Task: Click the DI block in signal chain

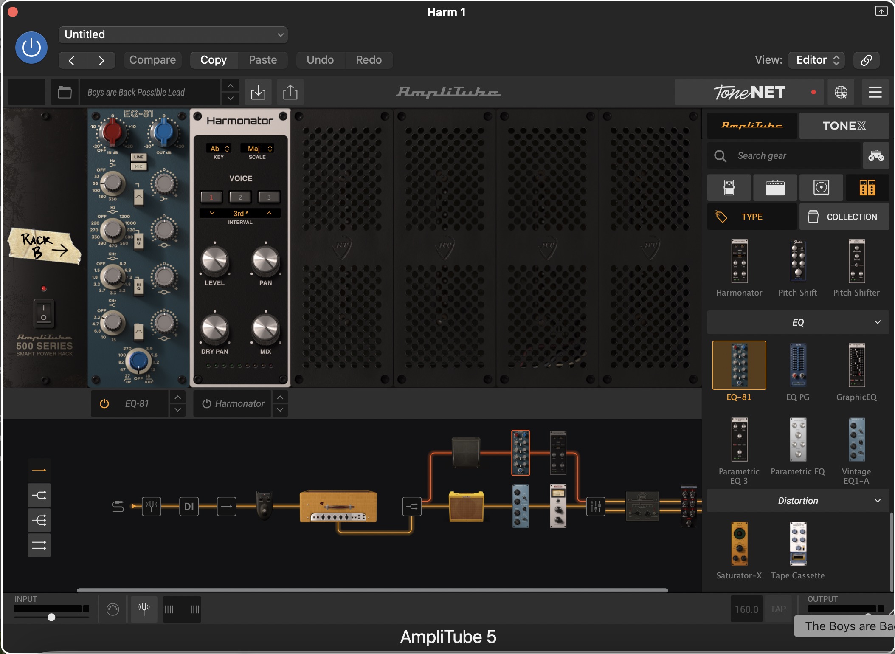Action: (189, 506)
